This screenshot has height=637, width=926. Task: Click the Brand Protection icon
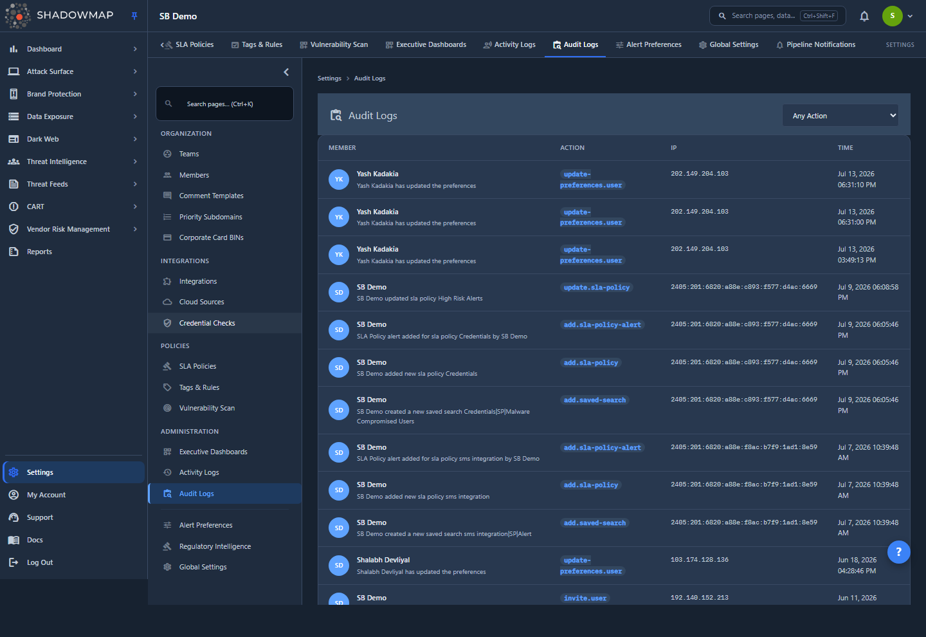coord(14,94)
